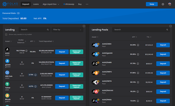Click the 110.25% ALGO APY value
175x106 pixels.
33,52
